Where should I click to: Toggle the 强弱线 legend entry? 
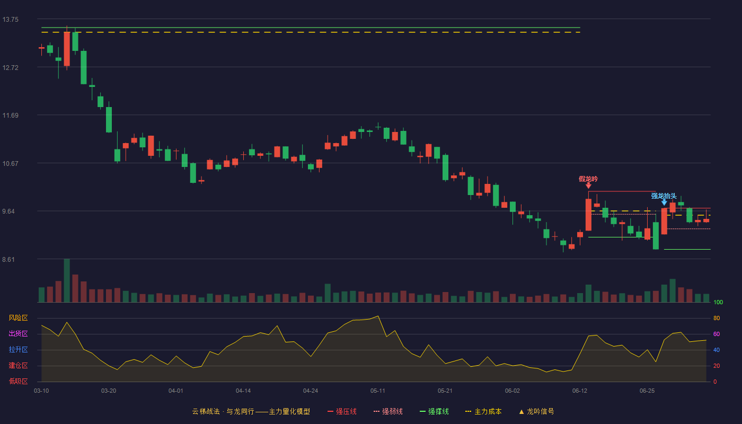pos(388,411)
